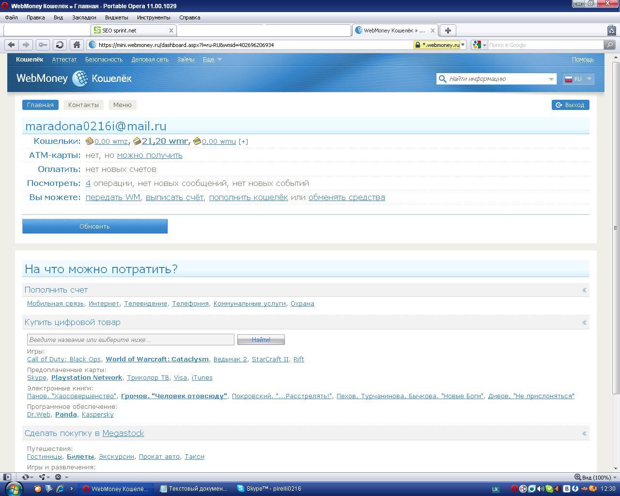Open the Безопасность navigation link

tap(104, 60)
